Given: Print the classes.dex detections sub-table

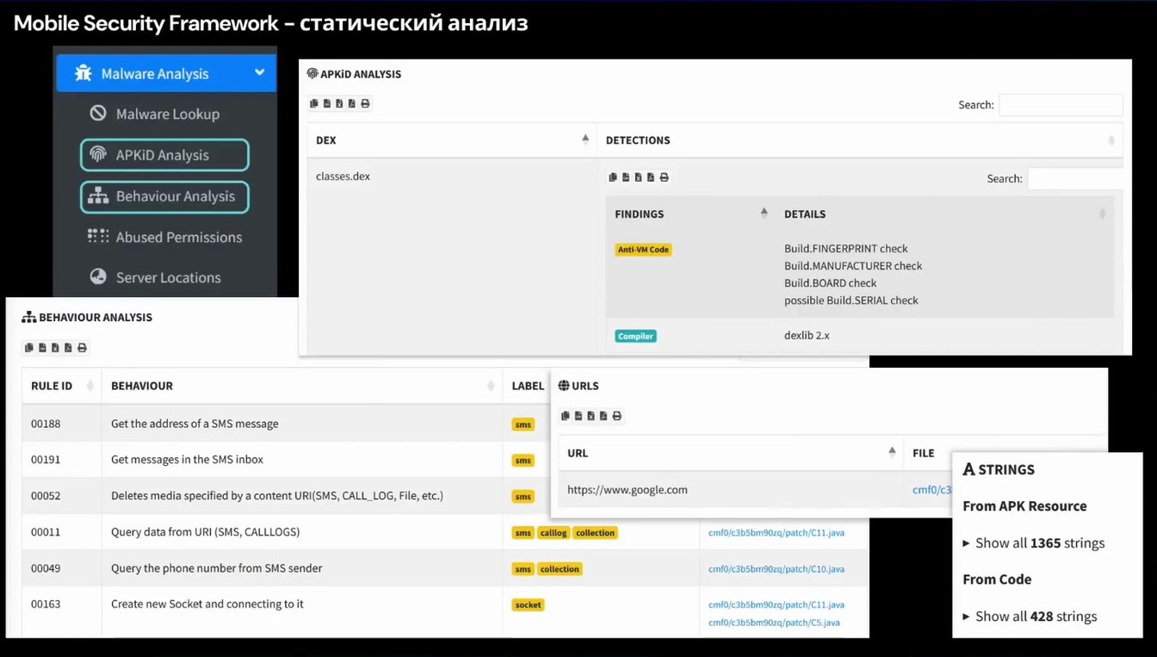Looking at the screenshot, I should click(664, 177).
